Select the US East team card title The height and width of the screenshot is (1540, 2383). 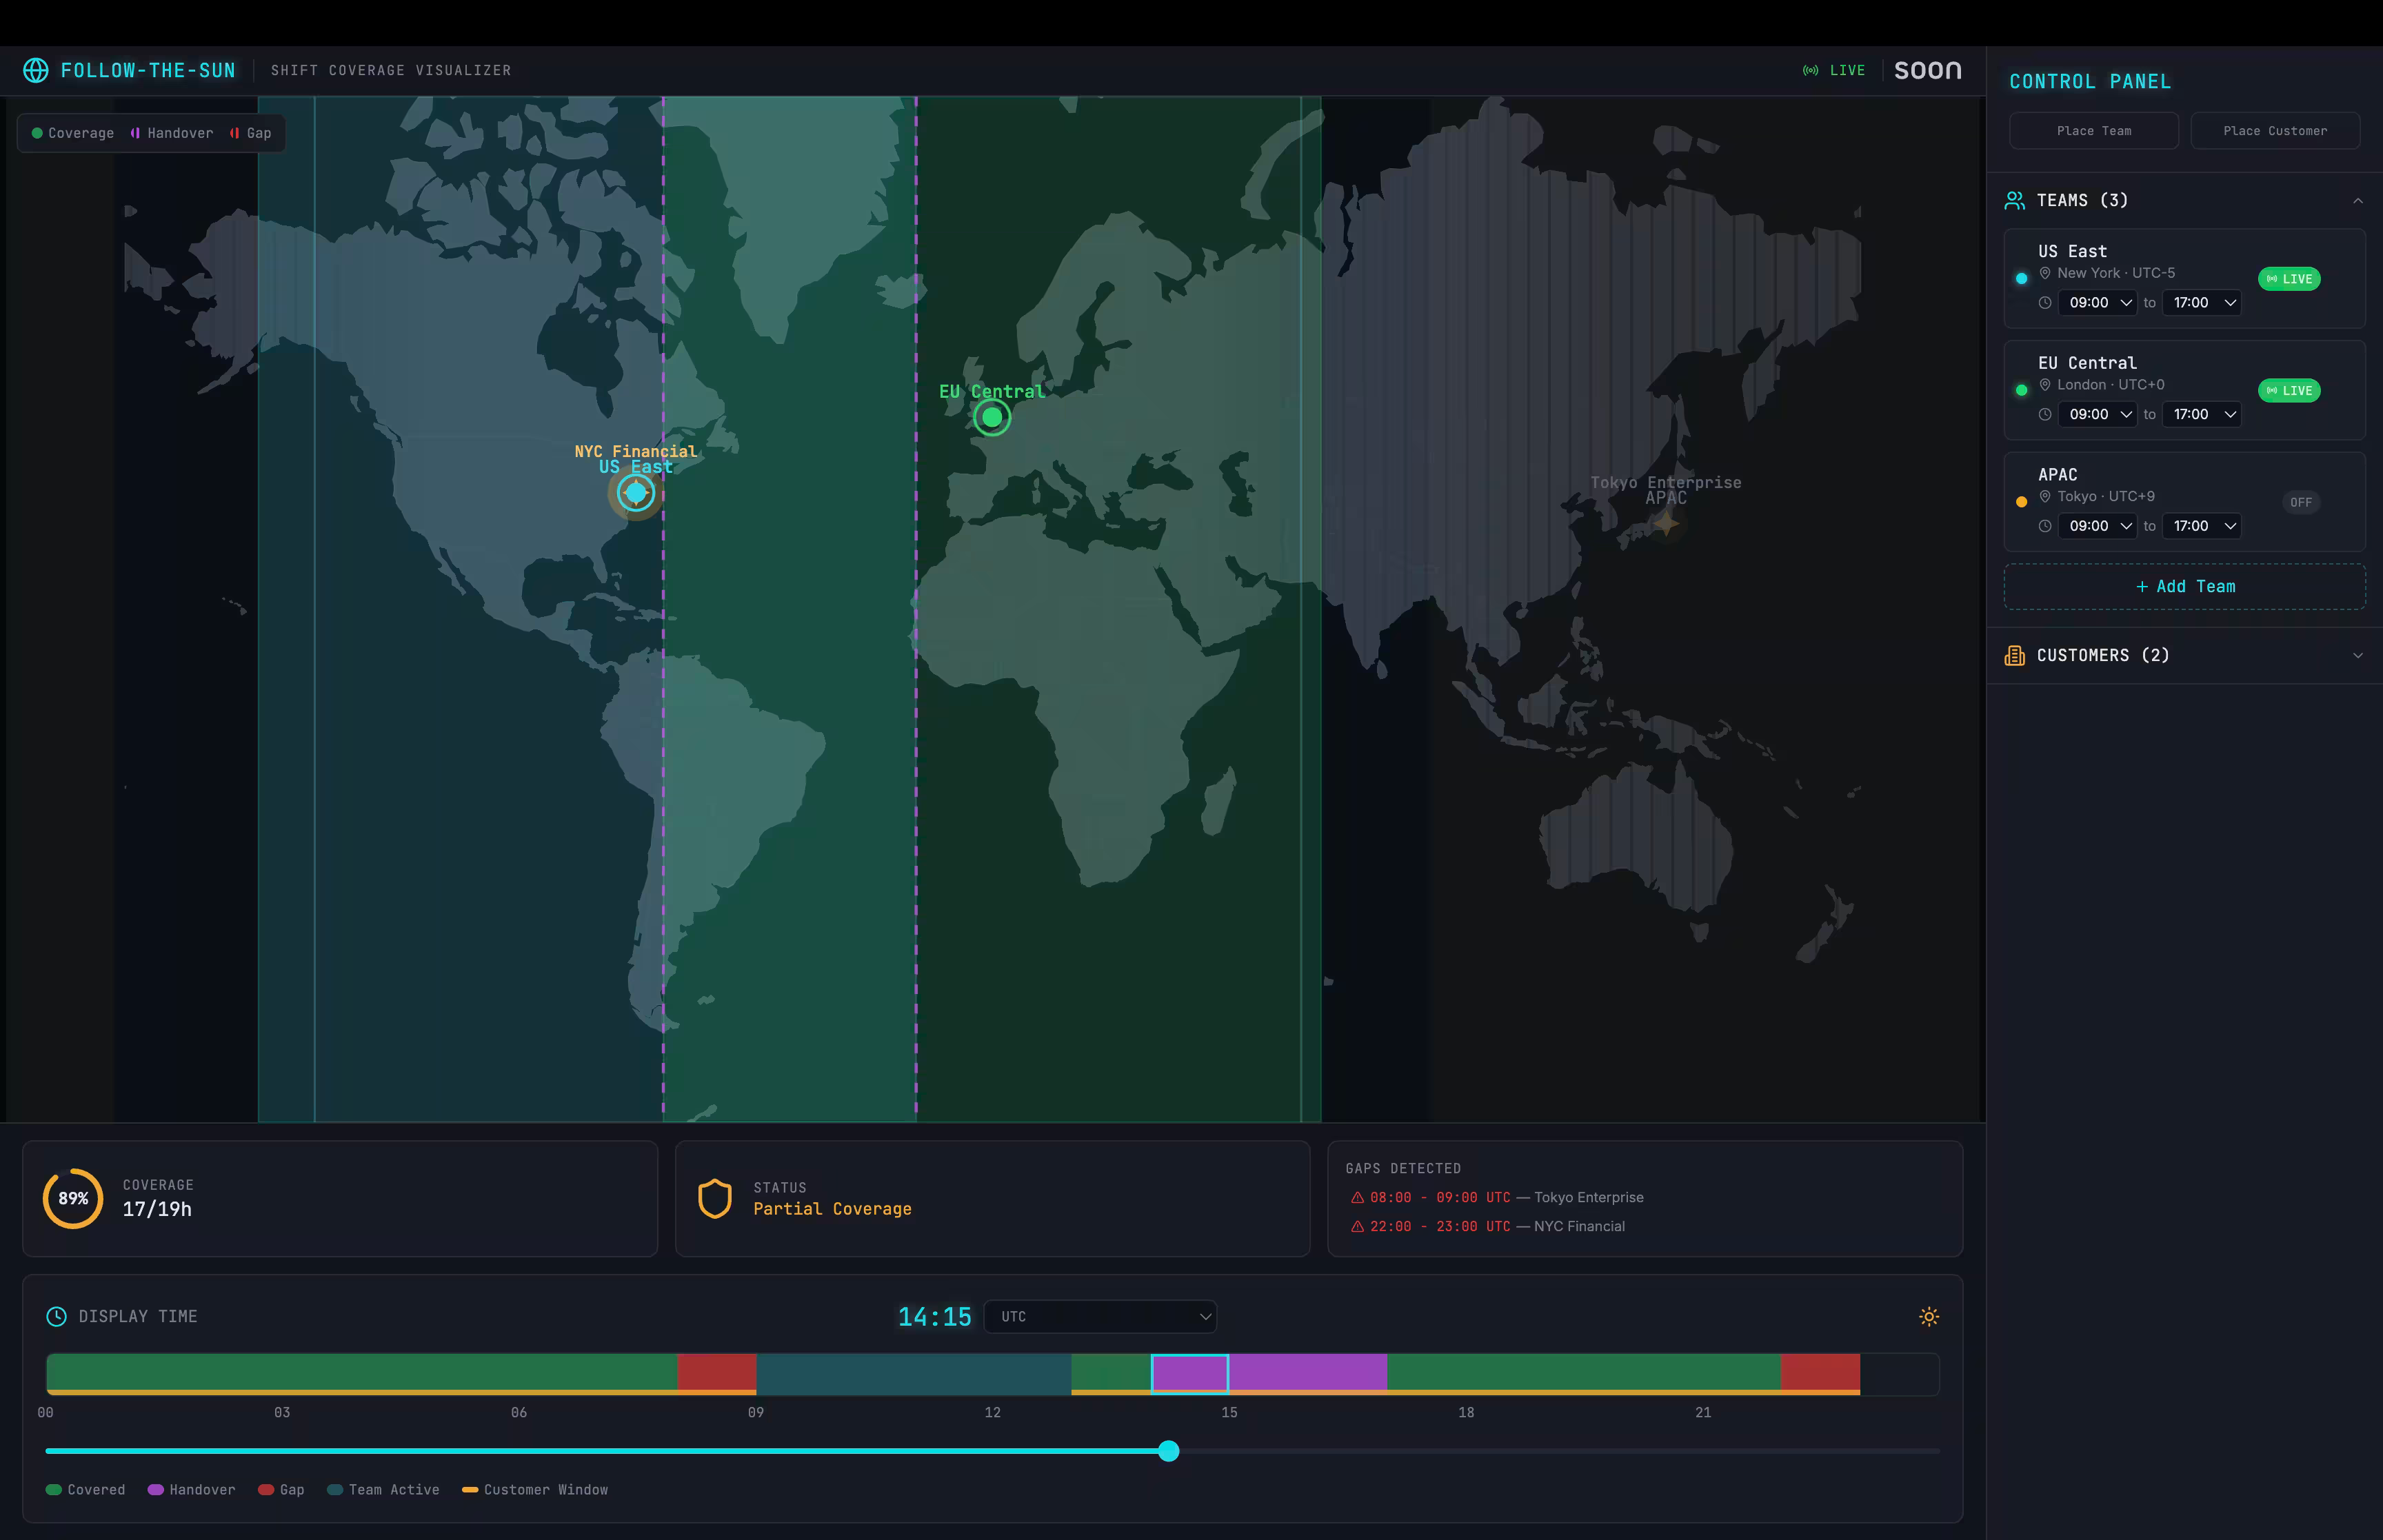(x=2072, y=251)
